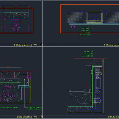This screenshot has height=119, width=119.
Task: Select the fourth green leader label in top-right view
Action: (x=85, y=35)
